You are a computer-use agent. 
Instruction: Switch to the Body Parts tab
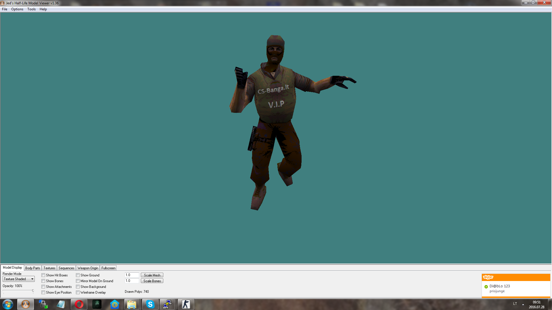[x=32, y=268]
